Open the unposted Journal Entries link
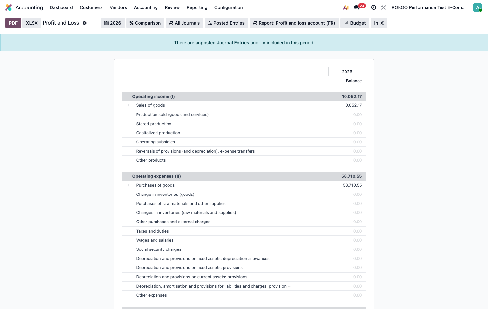488x309 pixels. 222,43
